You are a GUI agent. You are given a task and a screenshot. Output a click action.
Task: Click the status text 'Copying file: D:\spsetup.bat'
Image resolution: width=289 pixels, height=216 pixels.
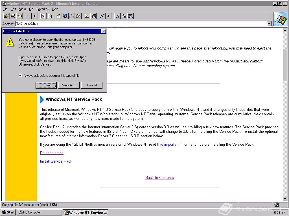(29, 205)
